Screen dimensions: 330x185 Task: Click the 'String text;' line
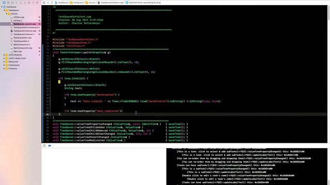(x=73, y=88)
